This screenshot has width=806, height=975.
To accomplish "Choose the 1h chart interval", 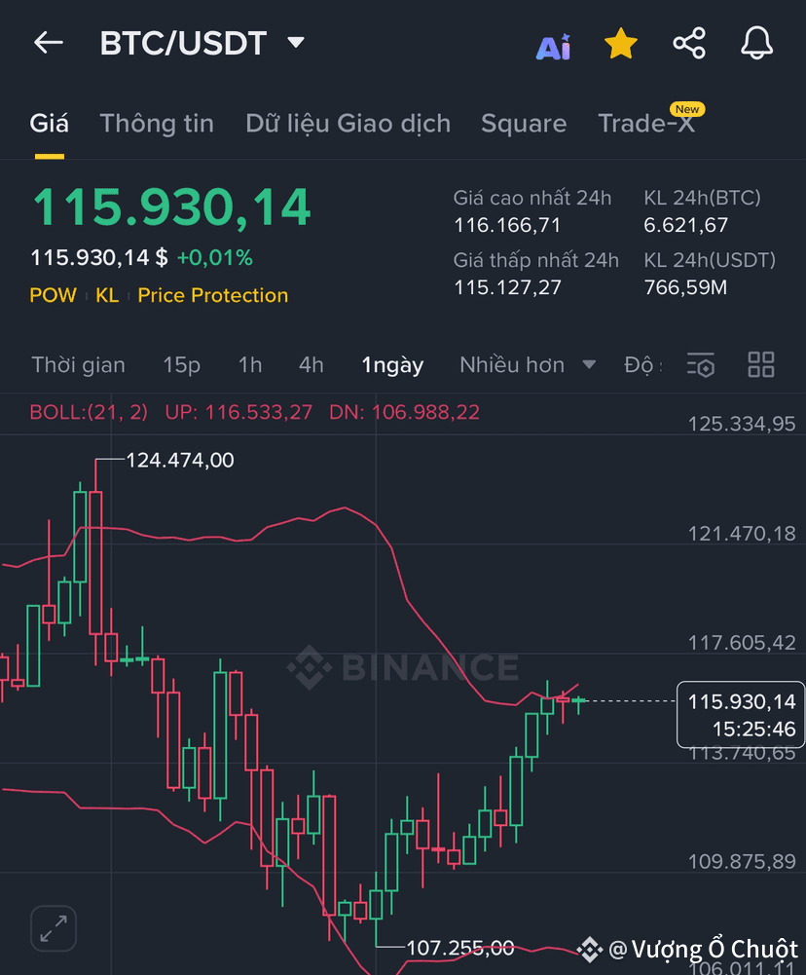I will pyautogui.click(x=250, y=364).
